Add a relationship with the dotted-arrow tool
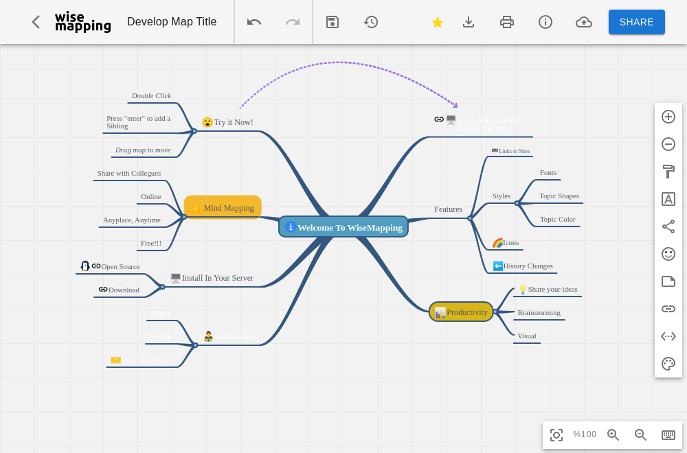The width and height of the screenshot is (687, 453). coord(668,336)
